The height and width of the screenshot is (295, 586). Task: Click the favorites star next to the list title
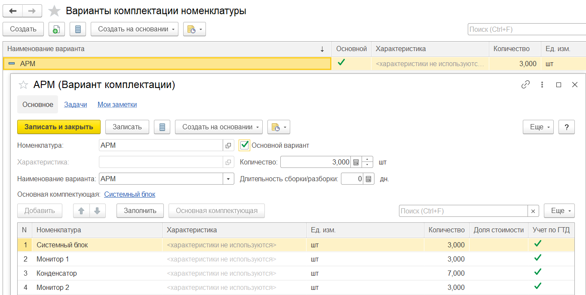point(54,11)
